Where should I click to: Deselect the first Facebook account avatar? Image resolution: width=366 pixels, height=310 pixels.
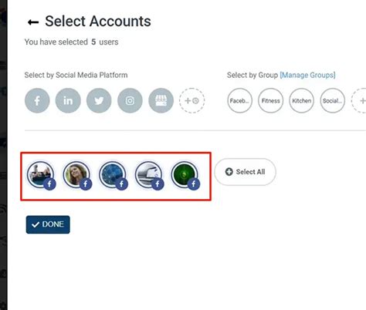click(41, 176)
